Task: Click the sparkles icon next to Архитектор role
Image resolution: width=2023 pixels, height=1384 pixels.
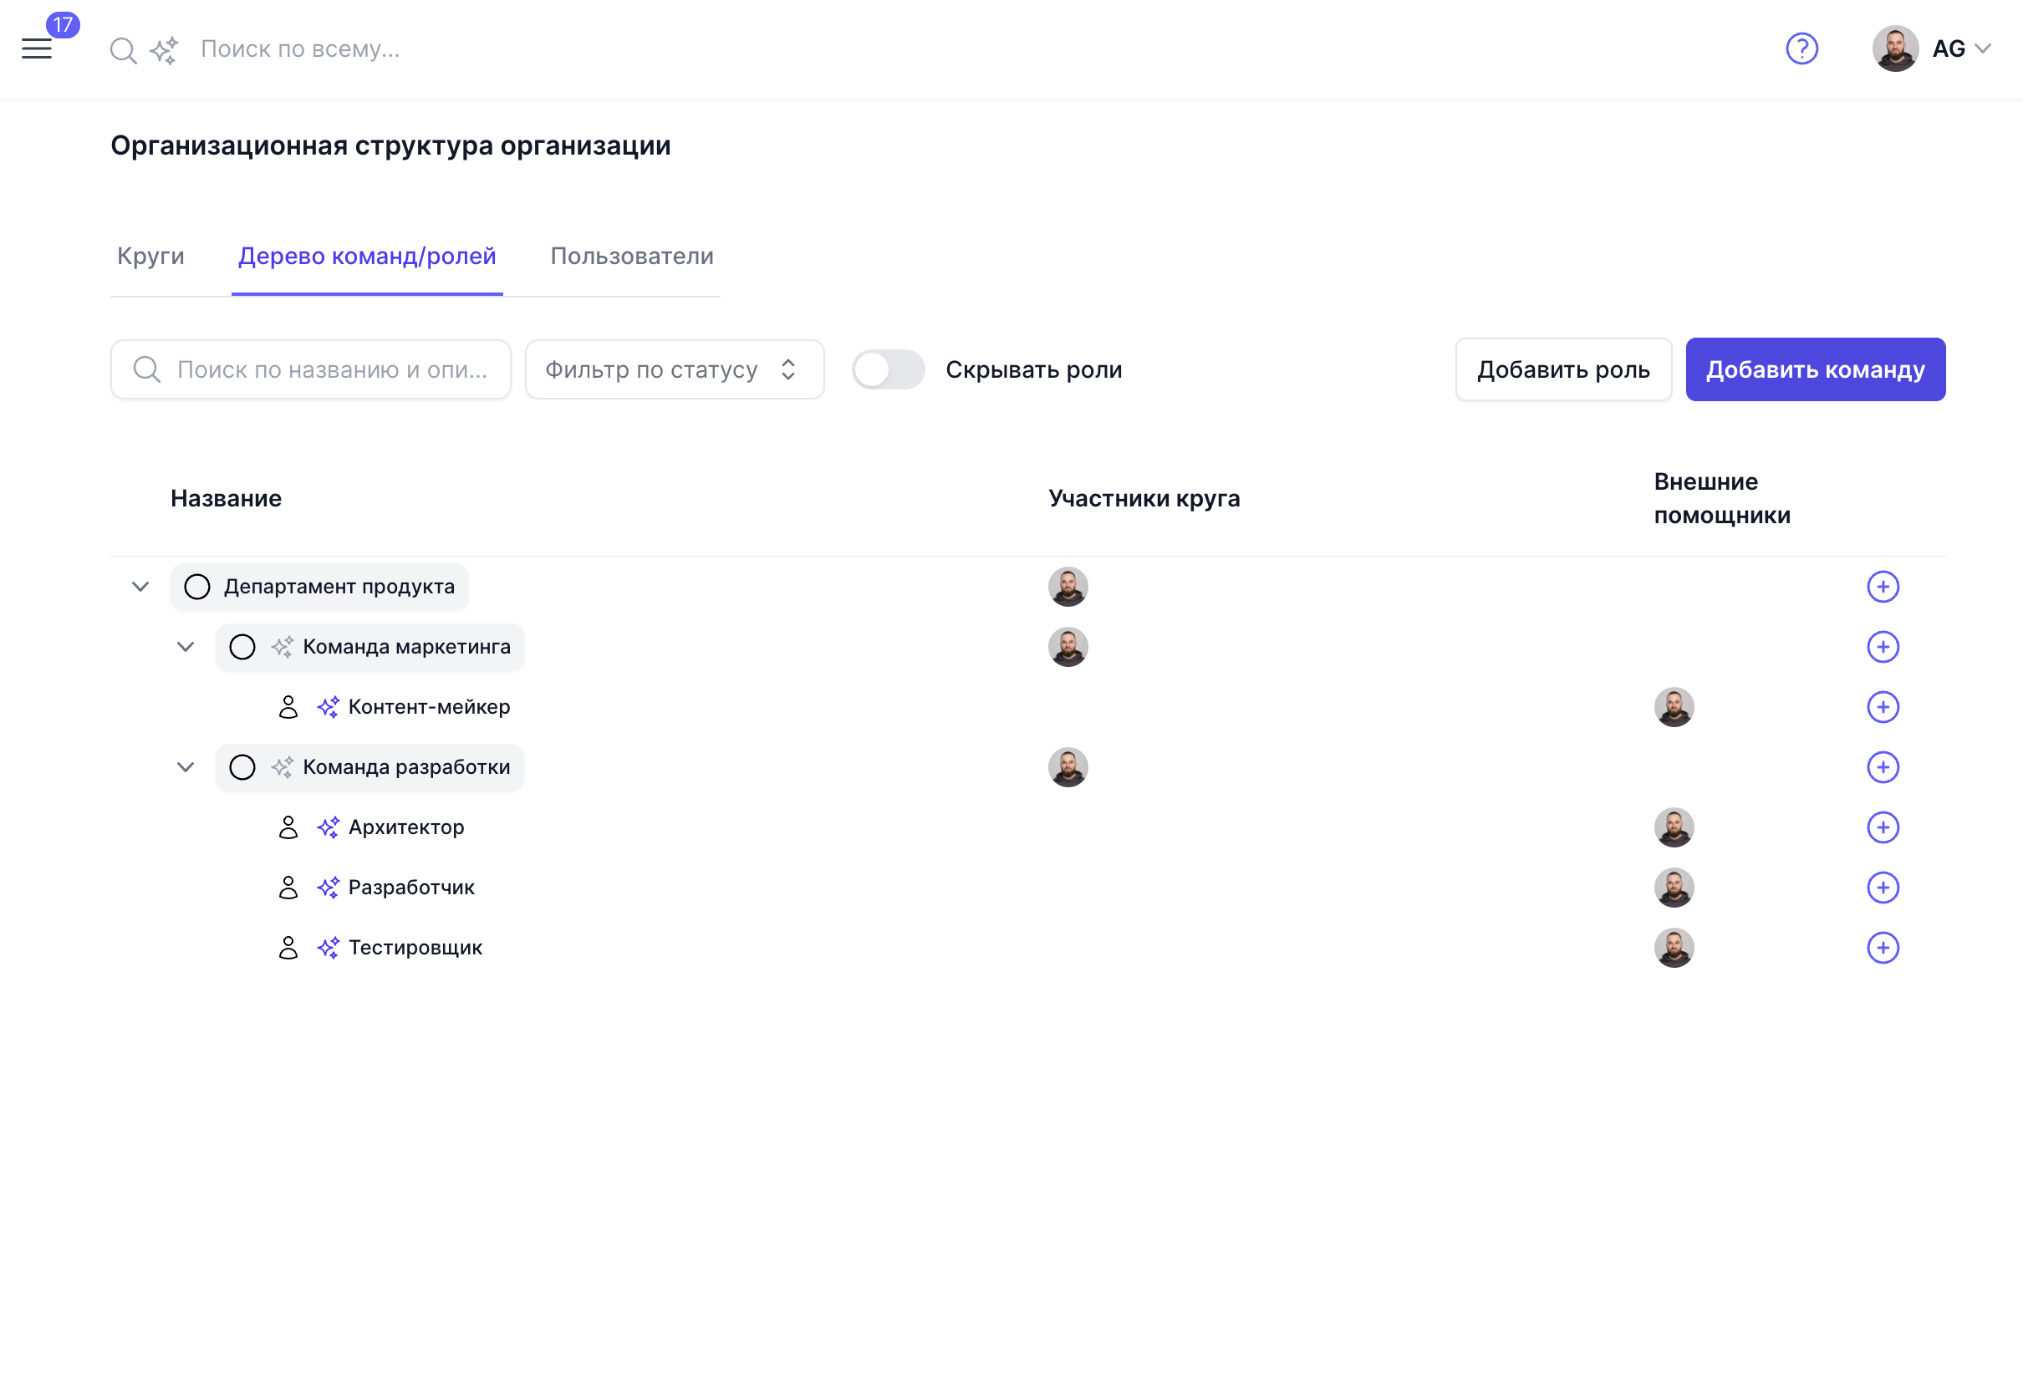Action: pyautogui.click(x=329, y=827)
